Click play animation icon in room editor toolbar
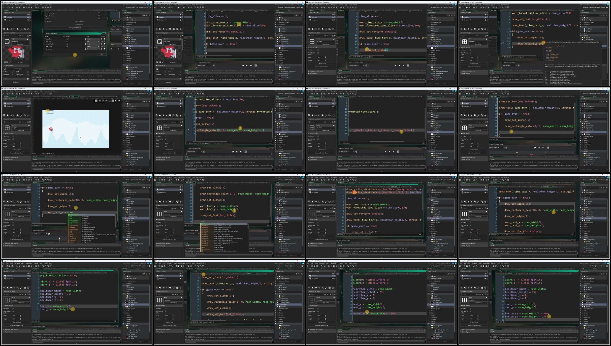Image resolution: width=611 pixels, height=346 pixels. [x=116, y=101]
